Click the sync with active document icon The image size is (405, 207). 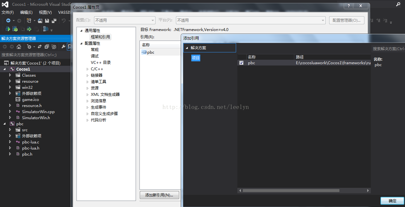pos(40,47)
